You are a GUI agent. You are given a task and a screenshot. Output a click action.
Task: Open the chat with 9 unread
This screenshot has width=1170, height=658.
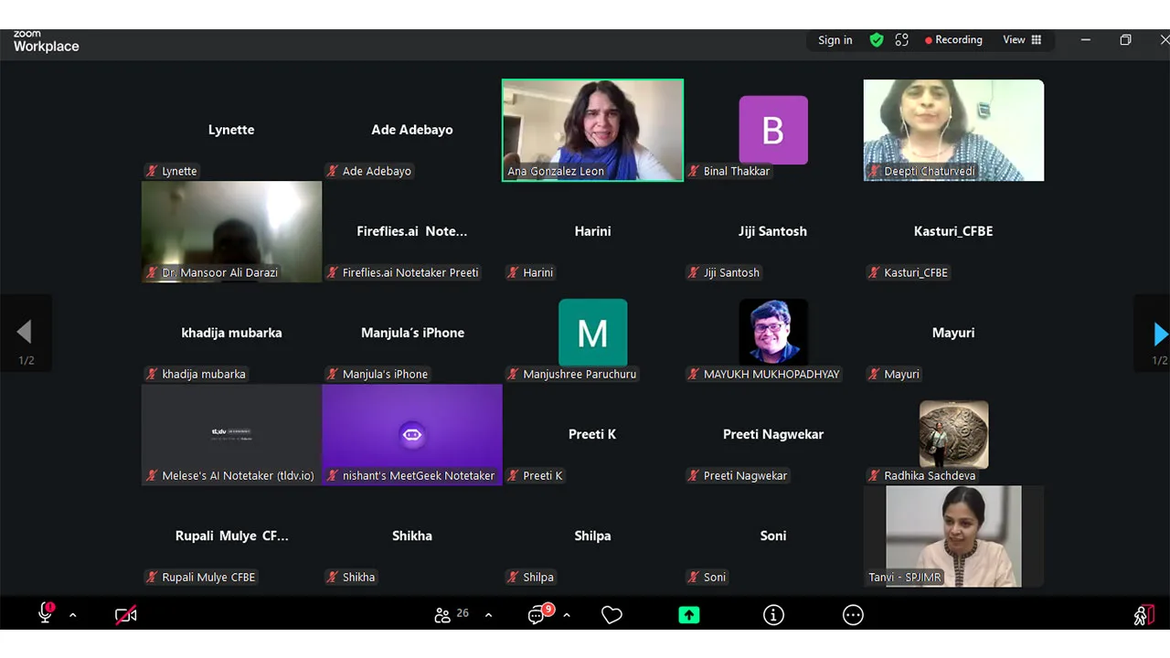(538, 615)
